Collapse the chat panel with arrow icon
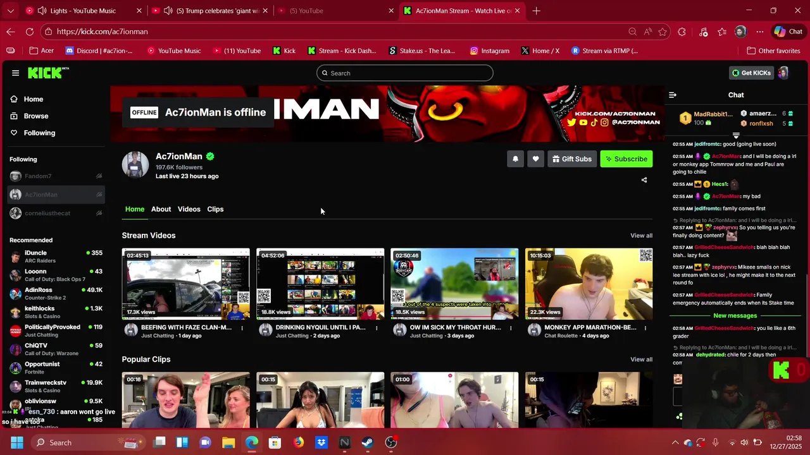Image resolution: width=810 pixels, height=455 pixels. [673, 95]
